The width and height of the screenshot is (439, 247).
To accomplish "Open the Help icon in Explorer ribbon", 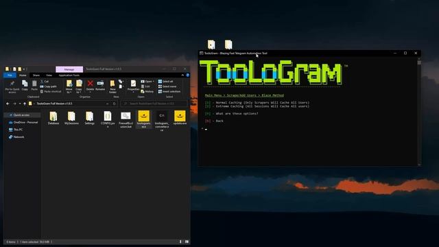I will point(187,75).
